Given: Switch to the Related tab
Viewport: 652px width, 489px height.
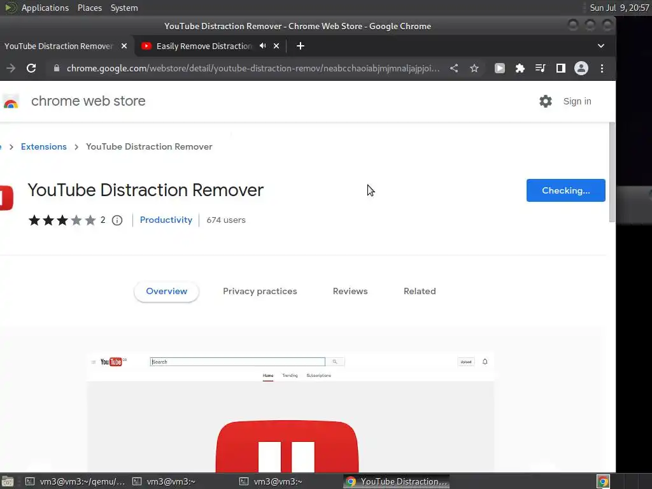Looking at the screenshot, I should pos(420,291).
